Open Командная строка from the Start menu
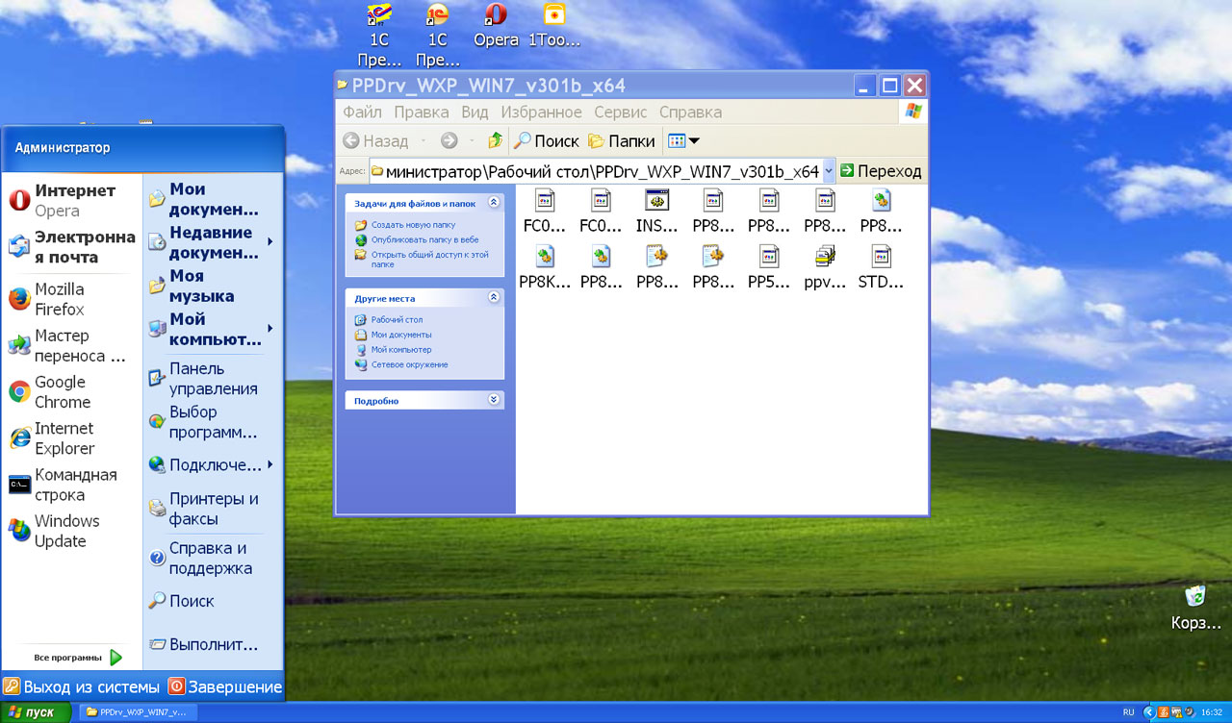 click(74, 485)
